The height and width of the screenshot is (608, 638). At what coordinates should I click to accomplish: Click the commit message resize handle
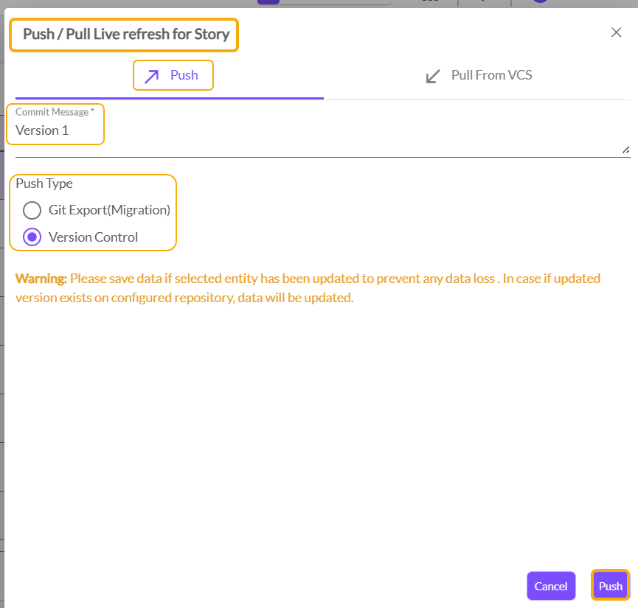point(625,150)
